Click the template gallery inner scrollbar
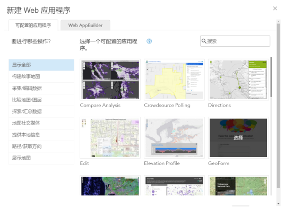 pos(271,77)
